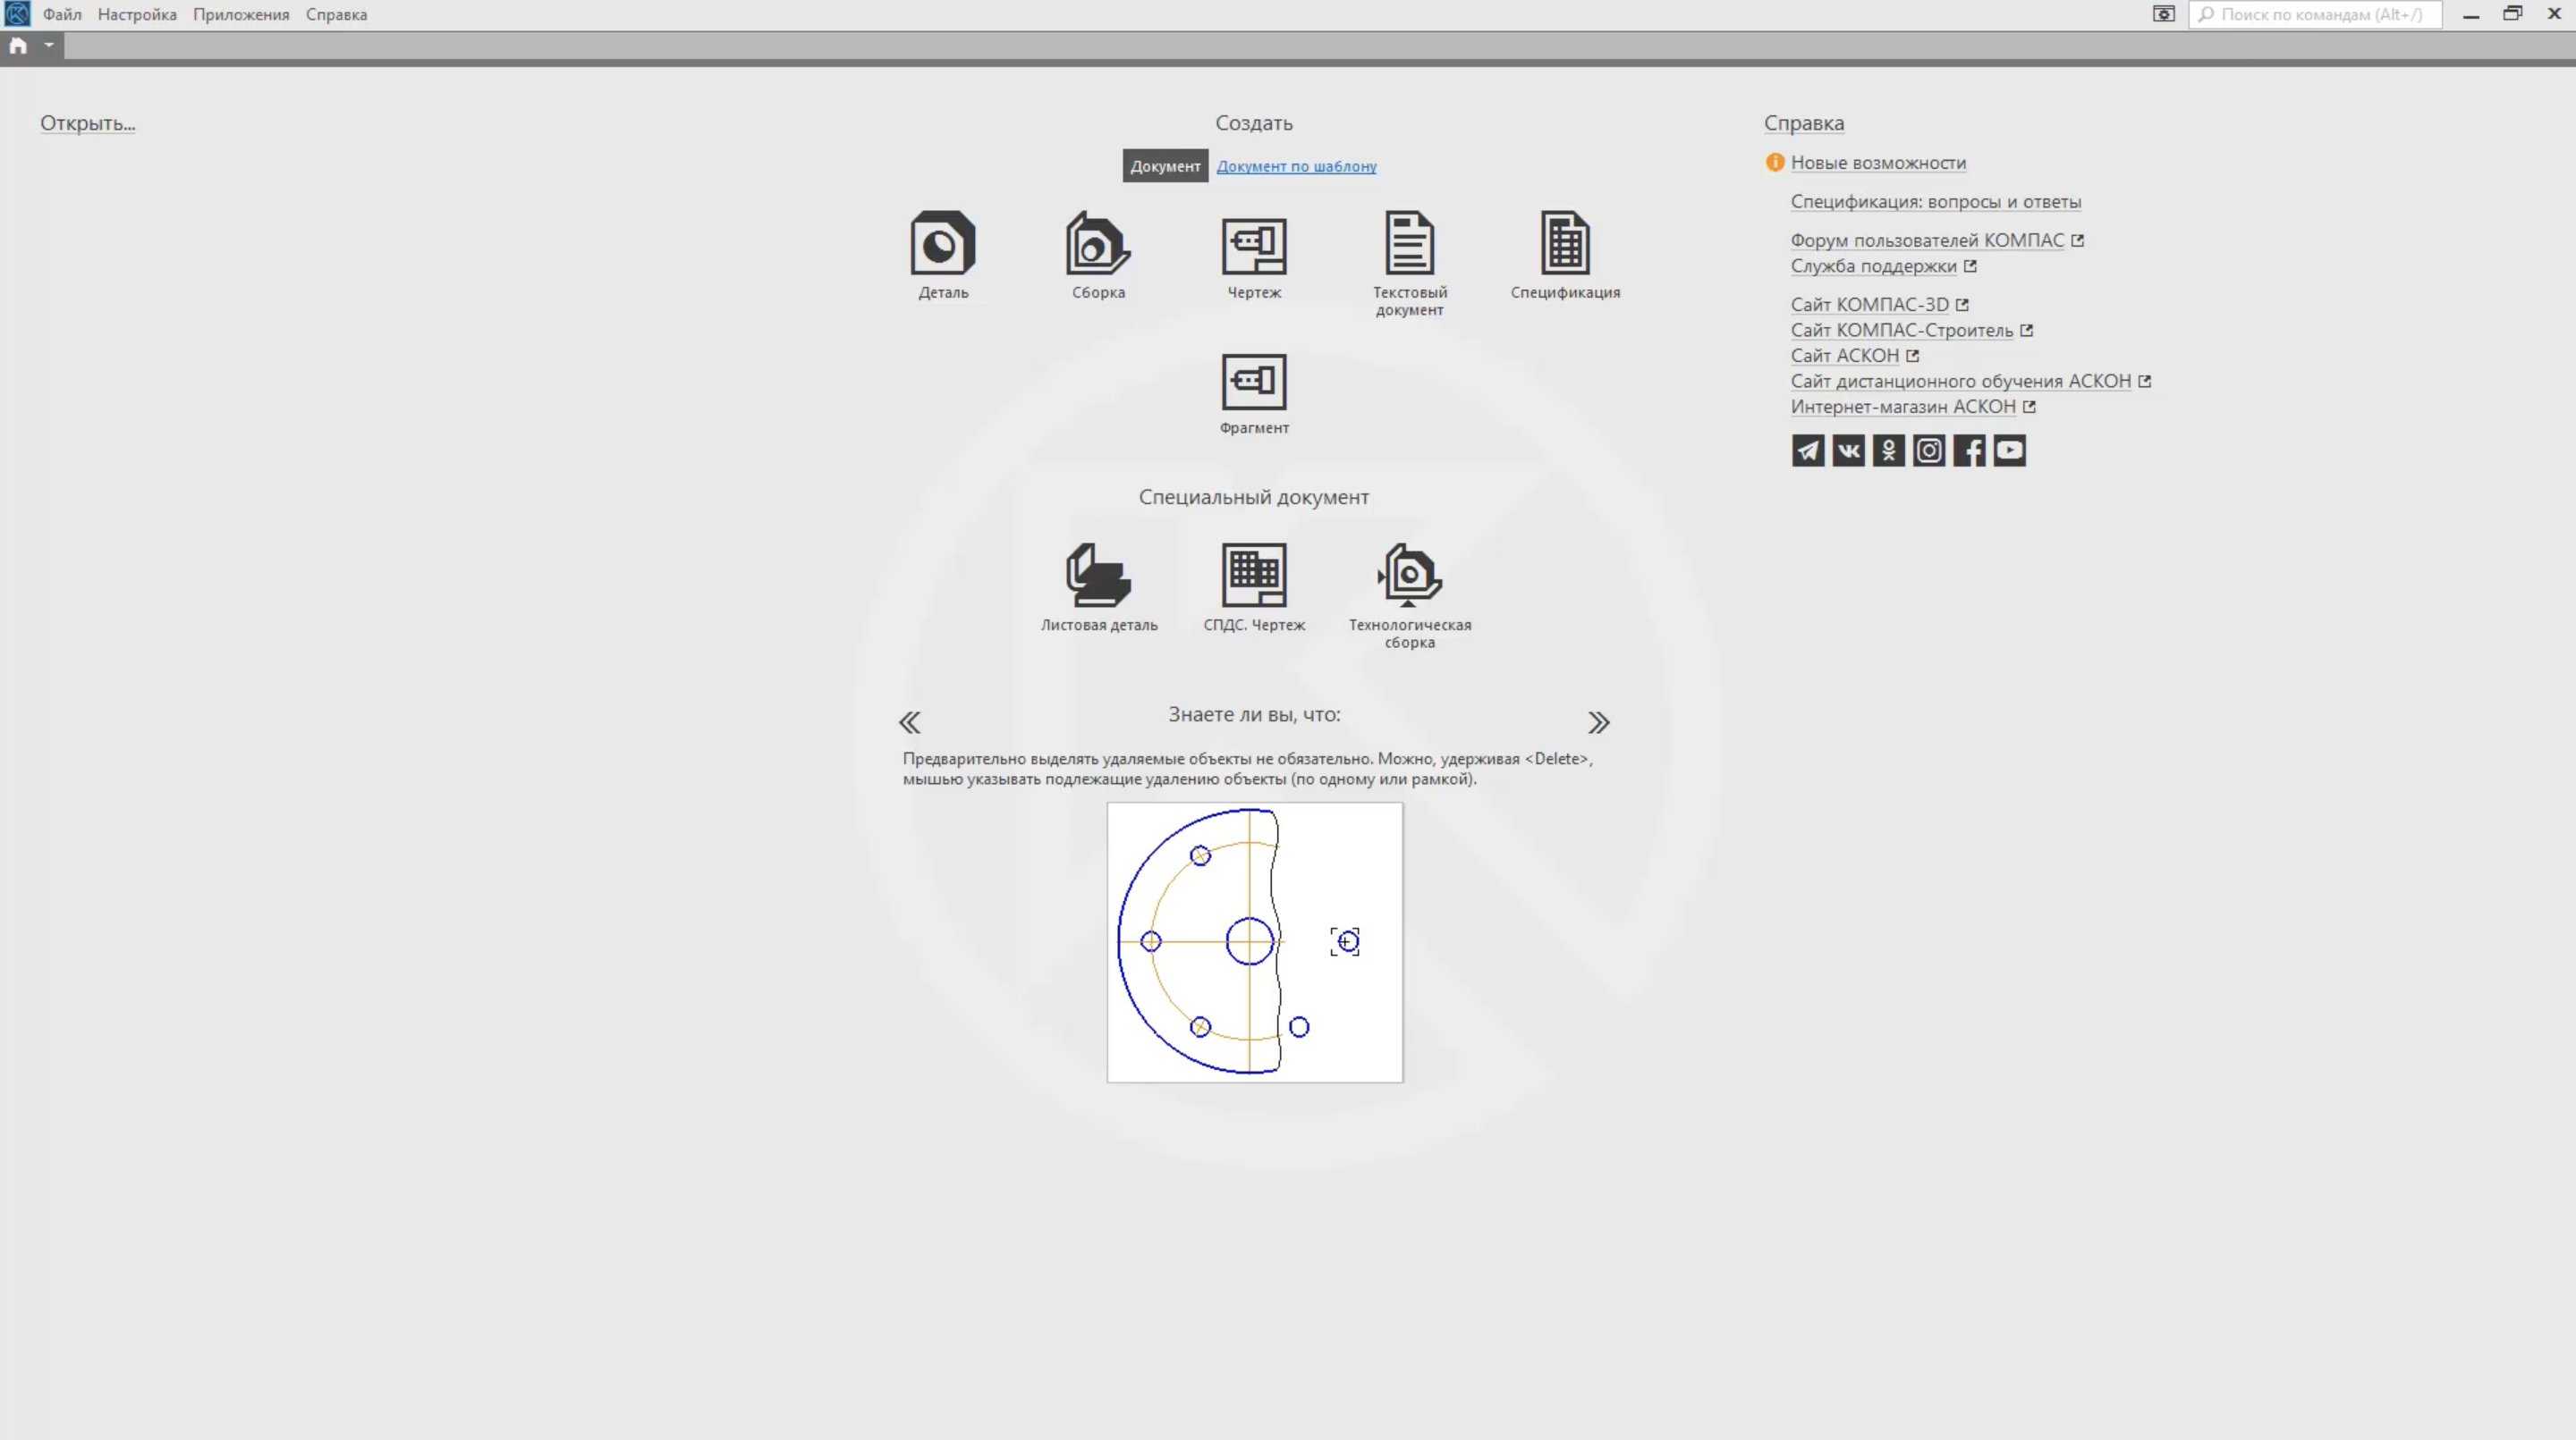Expand the dropdown arrow next to Home
The image size is (2576, 1440).
(48, 45)
